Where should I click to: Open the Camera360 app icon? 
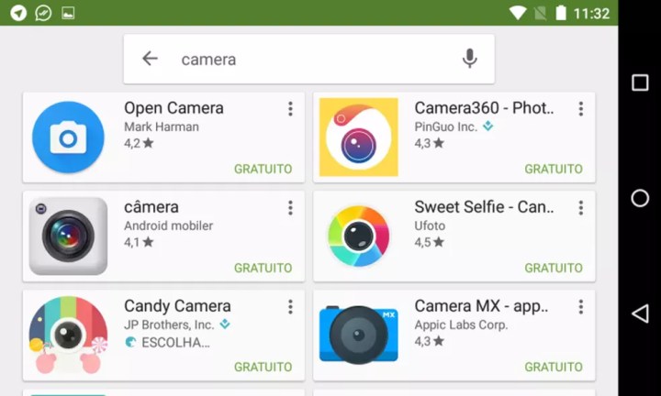click(358, 137)
